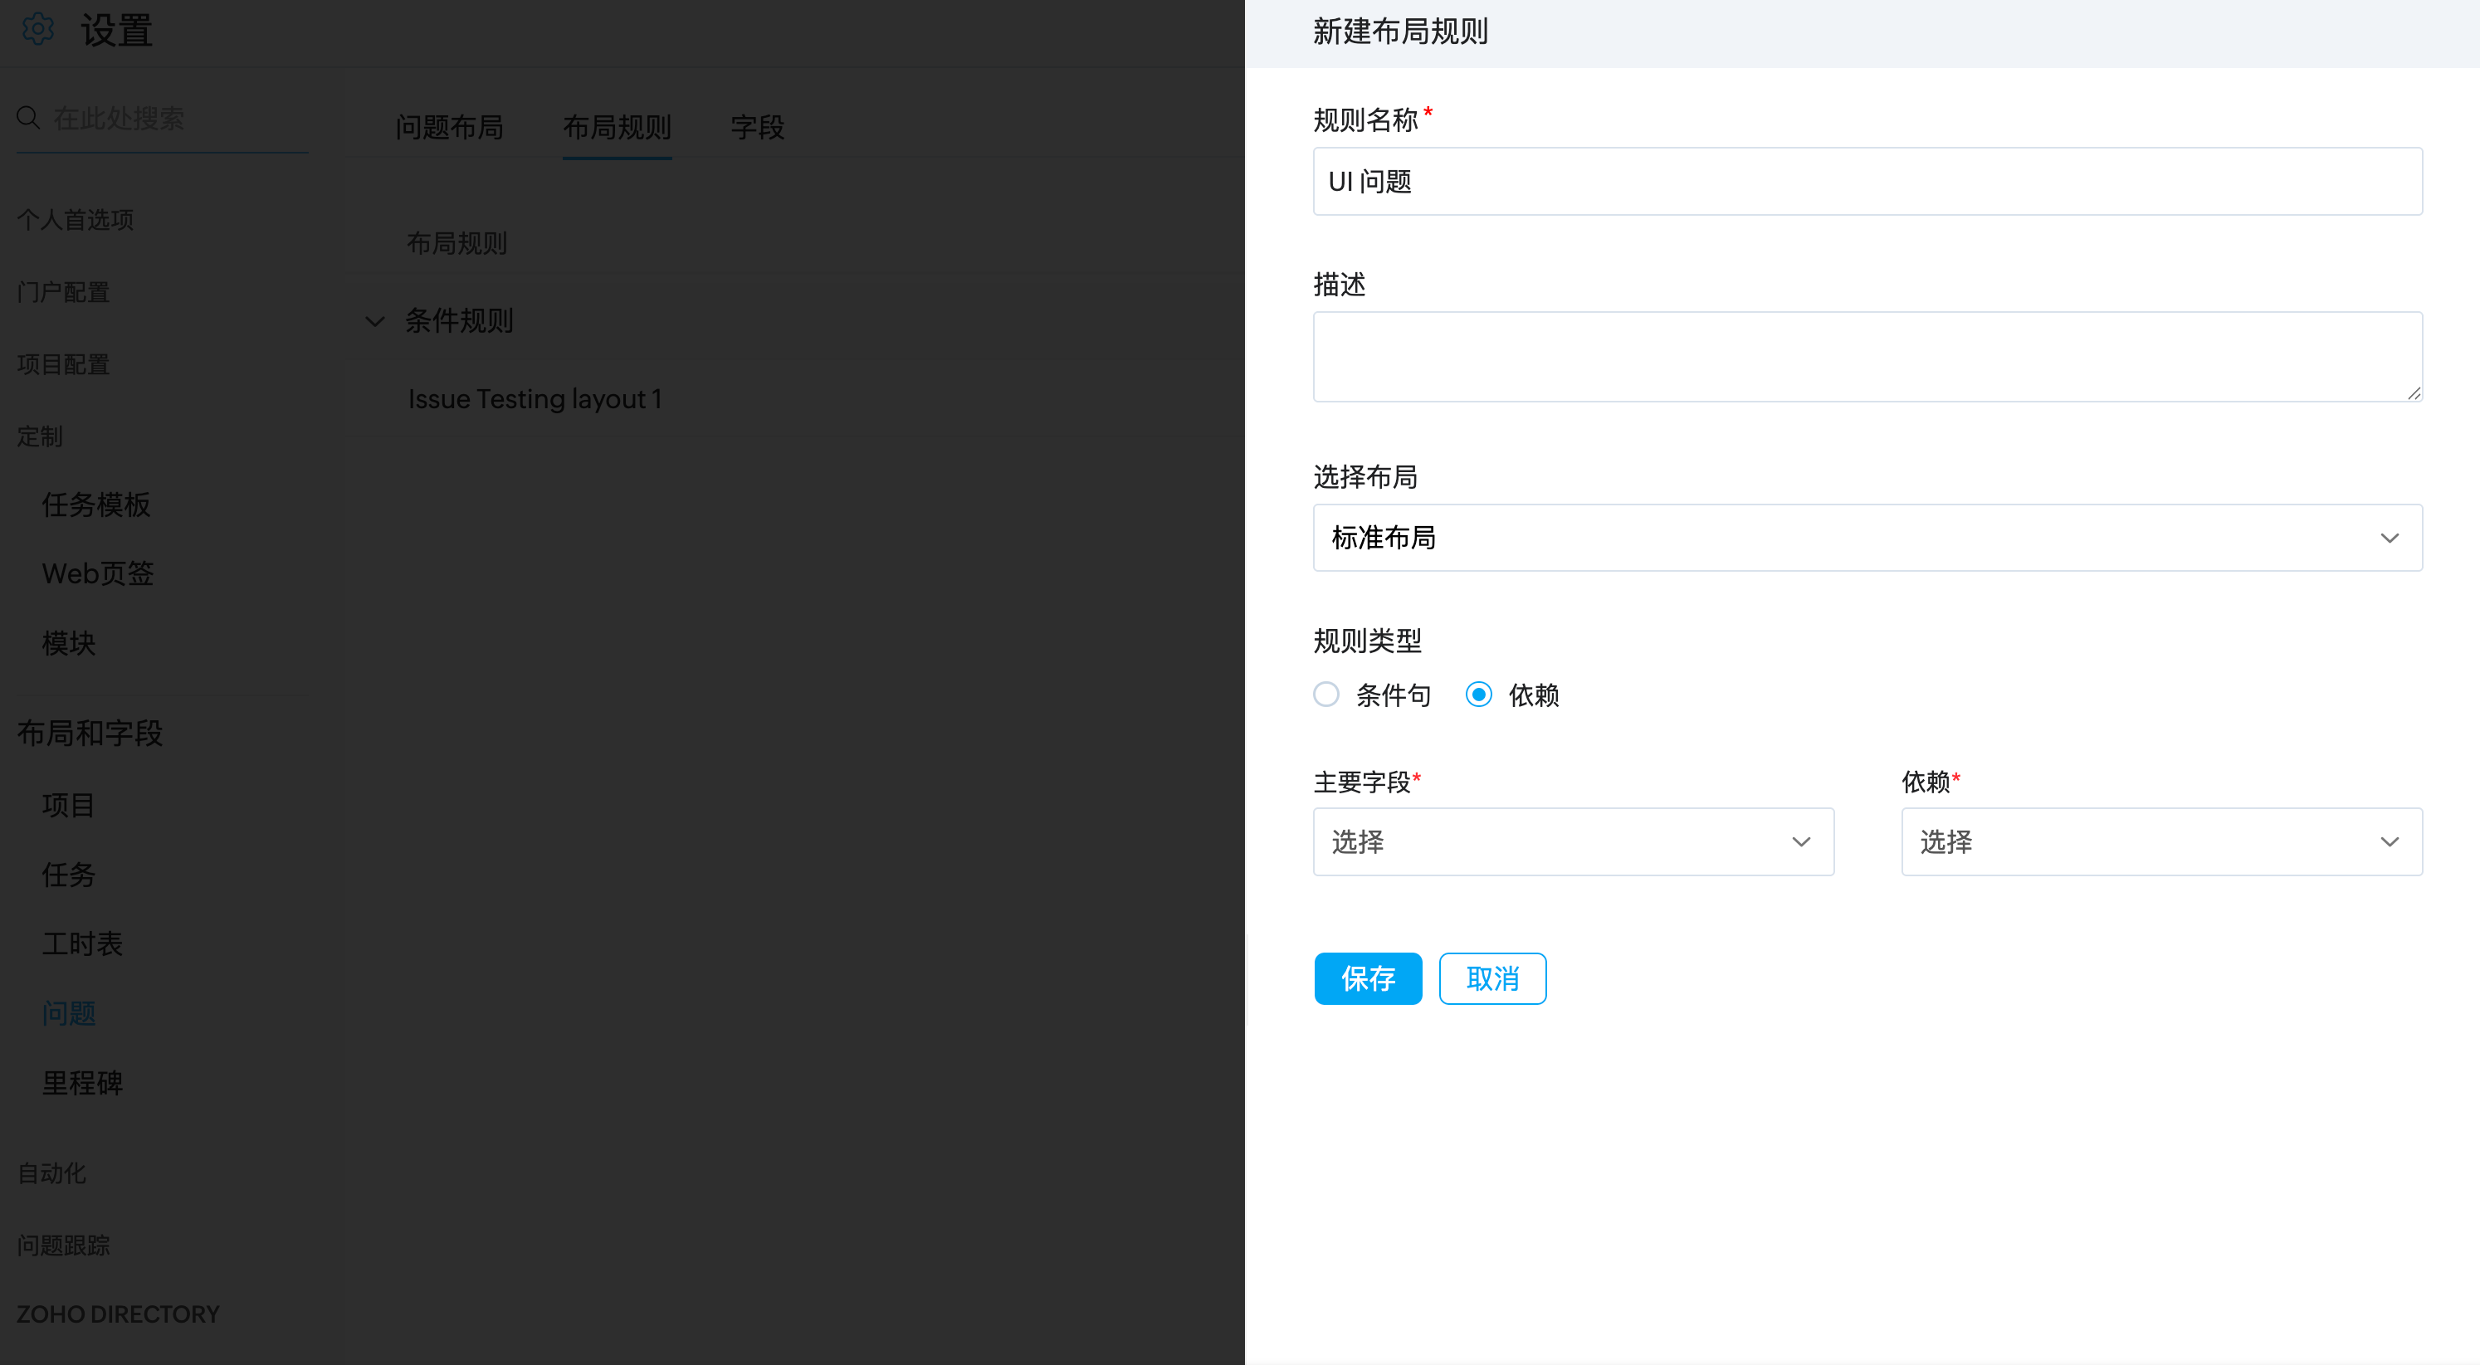Image resolution: width=2480 pixels, height=1365 pixels.
Task: Open 里程碑 in sidebar
Action: coord(83,1083)
